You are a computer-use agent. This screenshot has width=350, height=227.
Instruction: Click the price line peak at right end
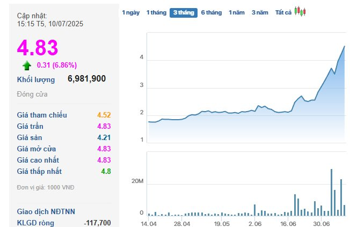[x=344, y=47]
